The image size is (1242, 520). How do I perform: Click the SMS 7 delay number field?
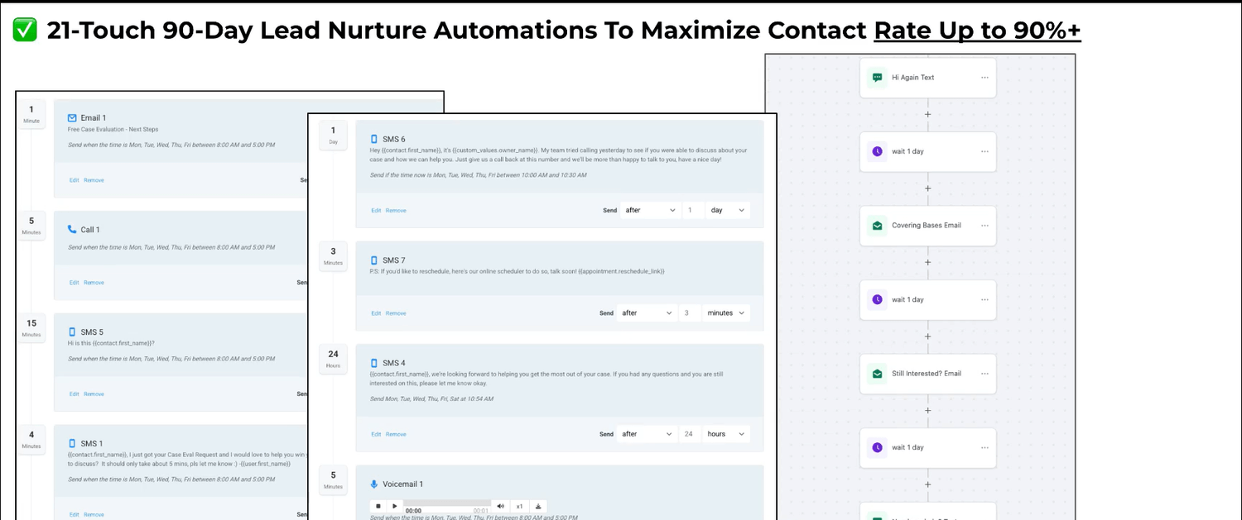pos(690,313)
